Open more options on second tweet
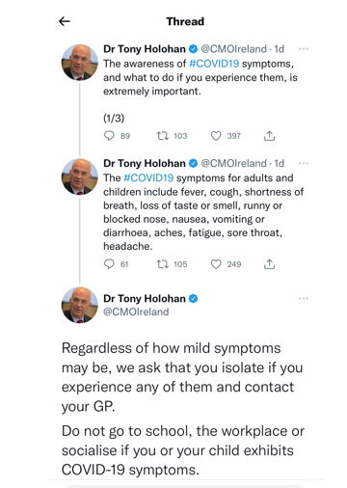The width and height of the screenshot is (347, 488). [x=304, y=163]
